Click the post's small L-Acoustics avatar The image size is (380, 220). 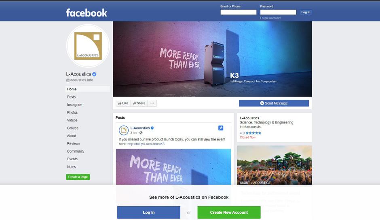tap(124, 130)
